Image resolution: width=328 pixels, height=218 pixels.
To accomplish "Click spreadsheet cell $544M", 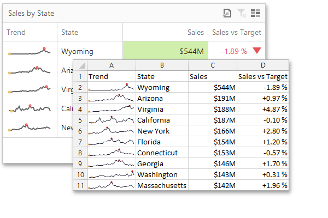I will pos(213,87).
